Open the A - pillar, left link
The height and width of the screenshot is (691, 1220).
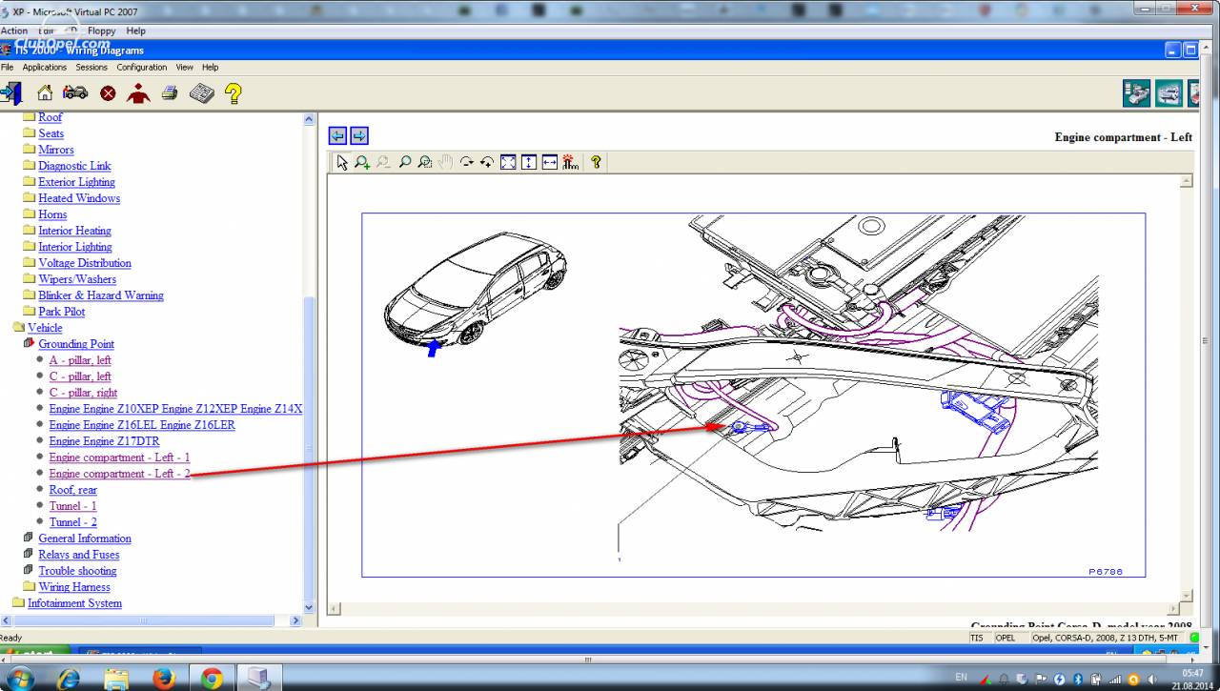pos(80,360)
